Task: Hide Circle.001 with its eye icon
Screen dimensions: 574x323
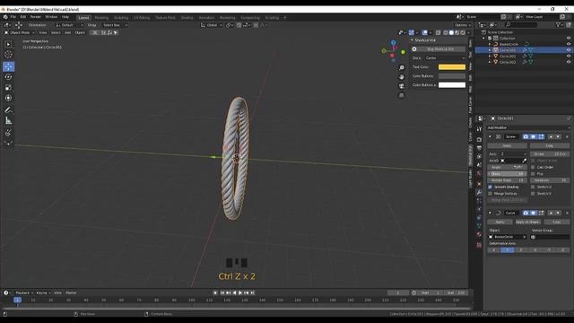Action: [x=569, y=50]
